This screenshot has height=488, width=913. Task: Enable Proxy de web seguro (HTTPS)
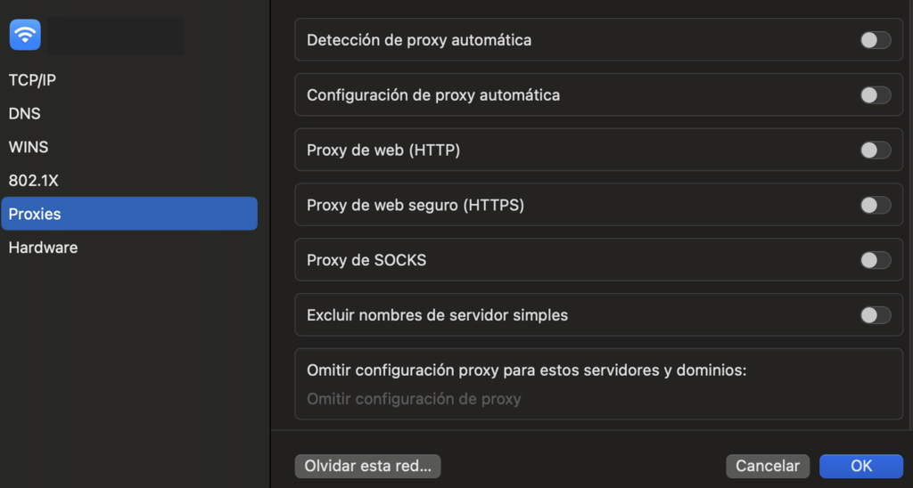pyautogui.click(x=876, y=206)
